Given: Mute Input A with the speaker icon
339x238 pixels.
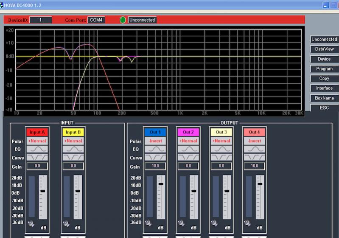Looking at the screenshot, I should pos(31,223).
